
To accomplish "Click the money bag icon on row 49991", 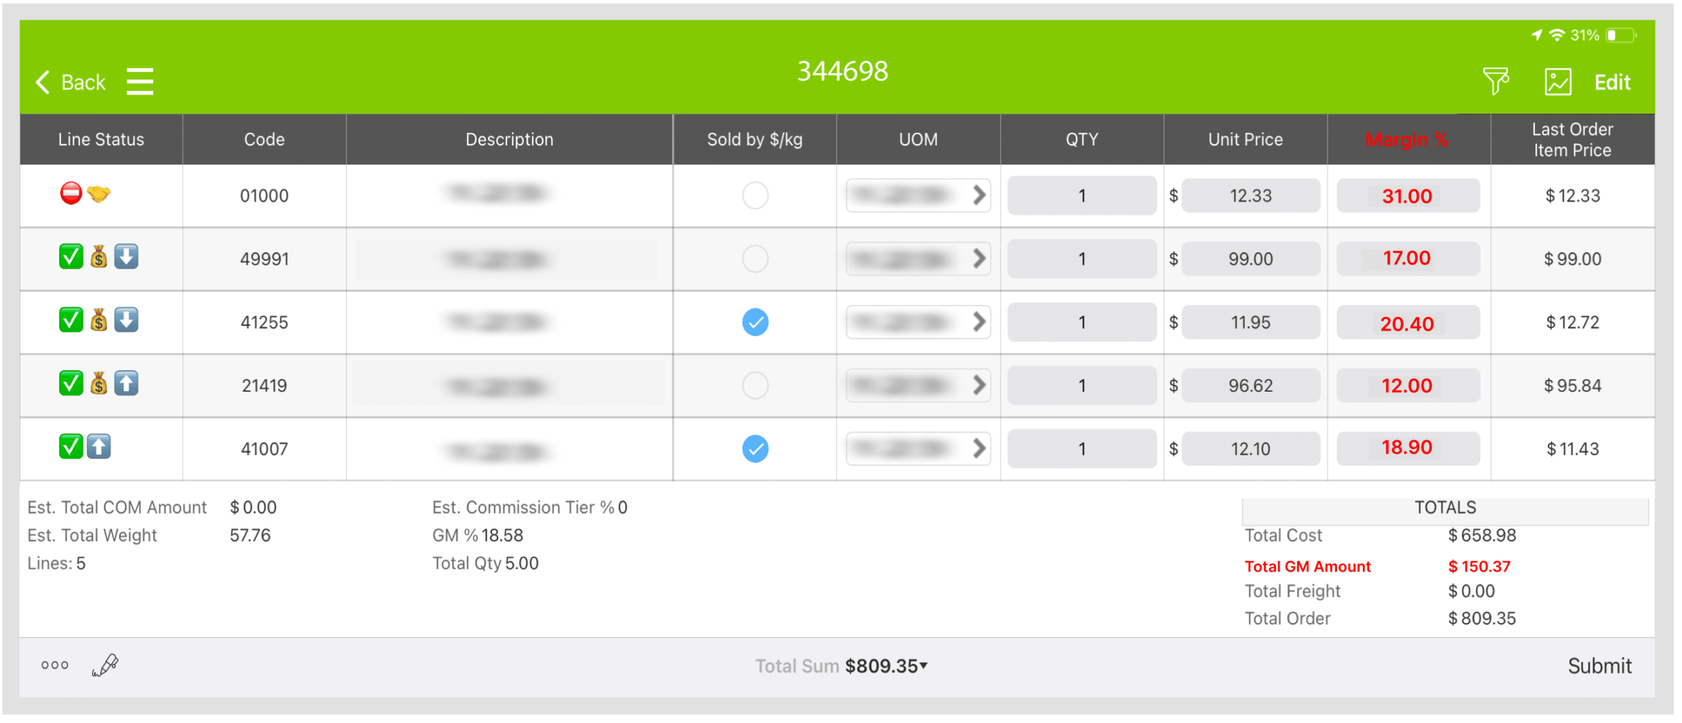I will point(99,257).
